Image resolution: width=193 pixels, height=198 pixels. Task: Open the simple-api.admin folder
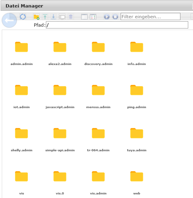click(x=60, y=133)
